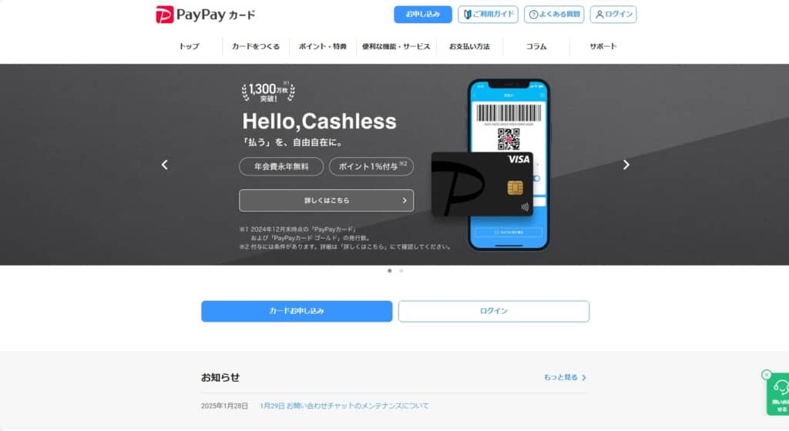Open the green inquiry chat widget

coord(780,395)
